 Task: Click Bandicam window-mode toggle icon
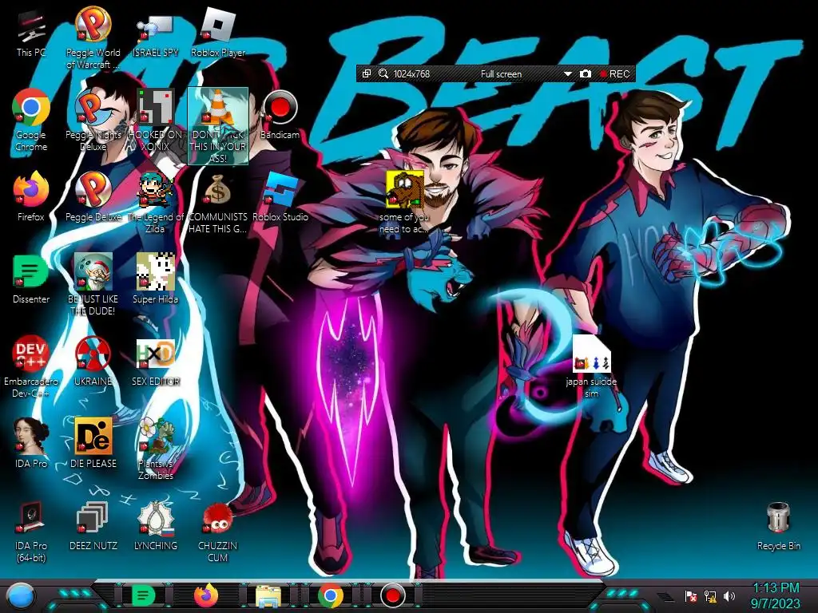[x=367, y=73]
